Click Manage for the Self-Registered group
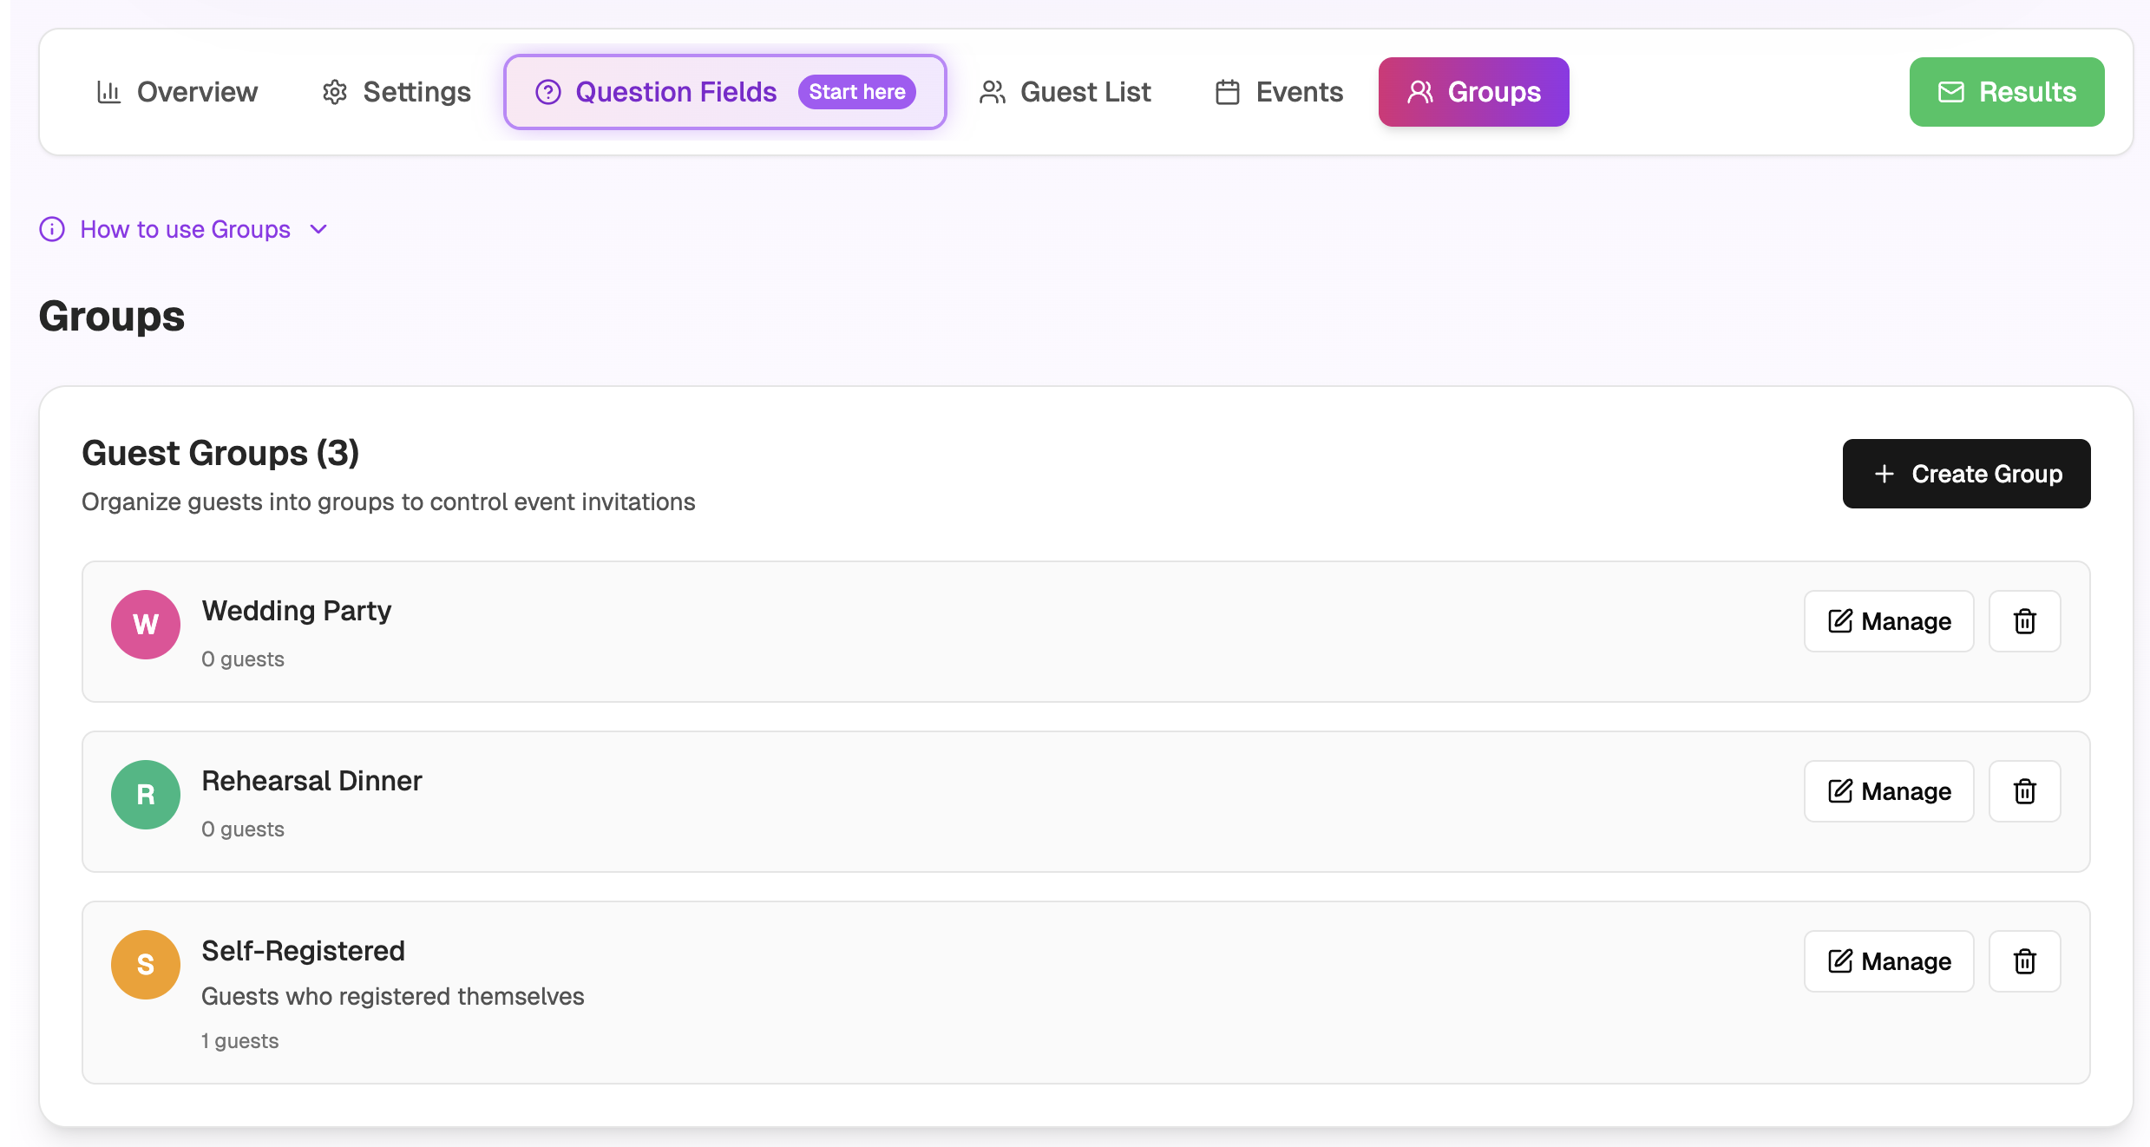This screenshot has height=1147, width=2150. 1889,960
